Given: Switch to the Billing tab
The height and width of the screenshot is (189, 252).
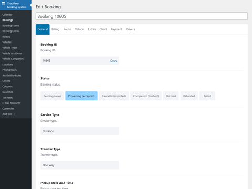Looking at the screenshot, I should [56, 29].
